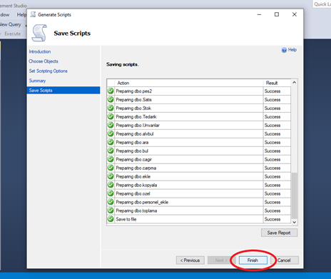Viewport: 331px width, 279px height.
Task: Click Quick Launch box in Management Studio
Action: (322, 4)
